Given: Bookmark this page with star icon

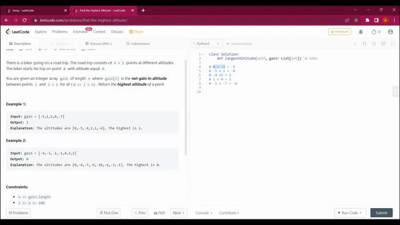Looking at the screenshot, I should 356,20.
